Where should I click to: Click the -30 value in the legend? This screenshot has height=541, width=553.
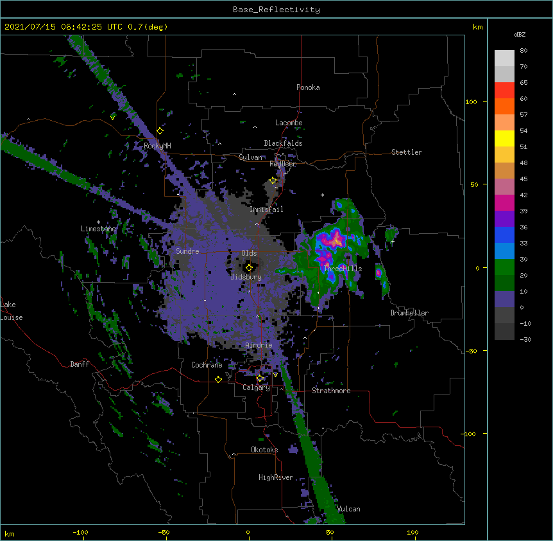(525, 339)
